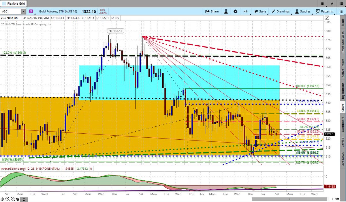Click the 122.7% ($1366.5) Fibonacci label
346x202 pixels.
point(14,53)
